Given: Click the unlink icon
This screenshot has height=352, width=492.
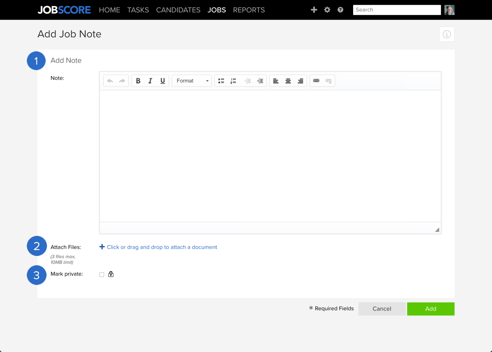Looking at the screenshot, I should pyautogui.click(x=329, y=81).
